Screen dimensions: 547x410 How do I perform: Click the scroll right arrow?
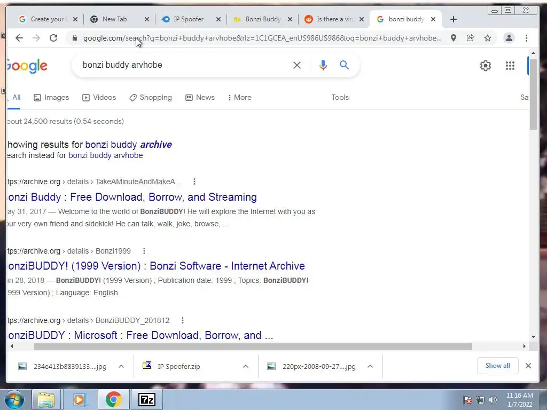click(525, 346)
